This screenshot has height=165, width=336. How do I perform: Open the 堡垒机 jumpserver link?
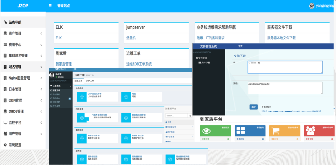[x=131, y=38]
